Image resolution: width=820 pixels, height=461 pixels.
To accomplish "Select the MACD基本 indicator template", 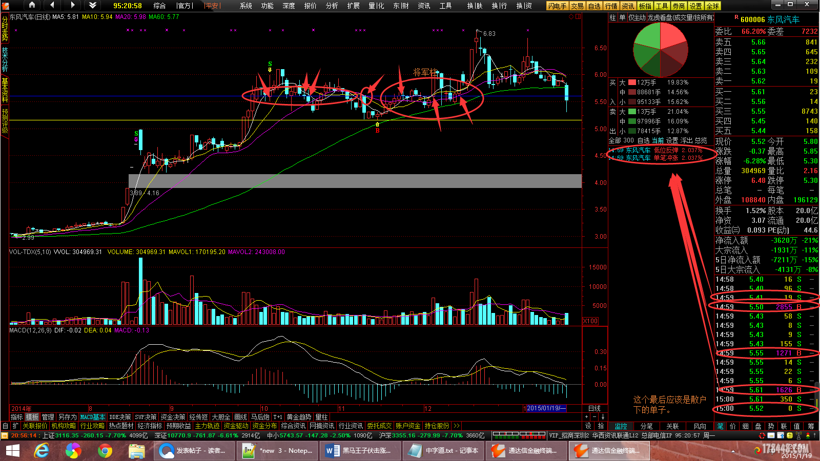I will tap(93, 417).
